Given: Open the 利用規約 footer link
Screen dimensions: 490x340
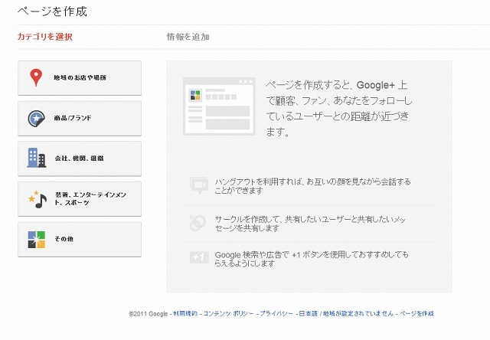Looking at the screenshot, I should click(185, 313).
